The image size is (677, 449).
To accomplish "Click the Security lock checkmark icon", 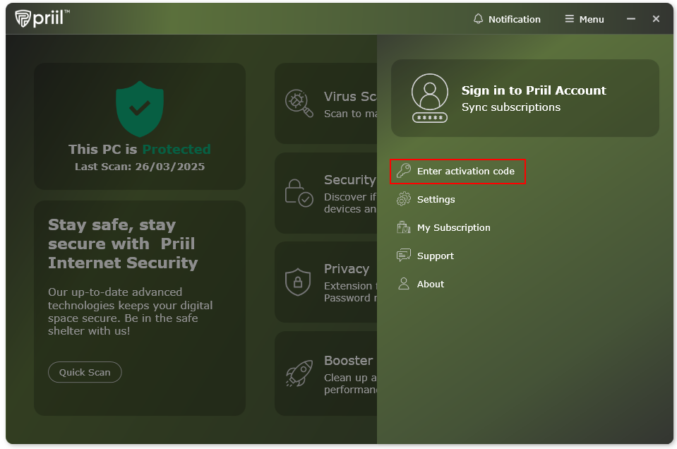I will click(299, 193).
